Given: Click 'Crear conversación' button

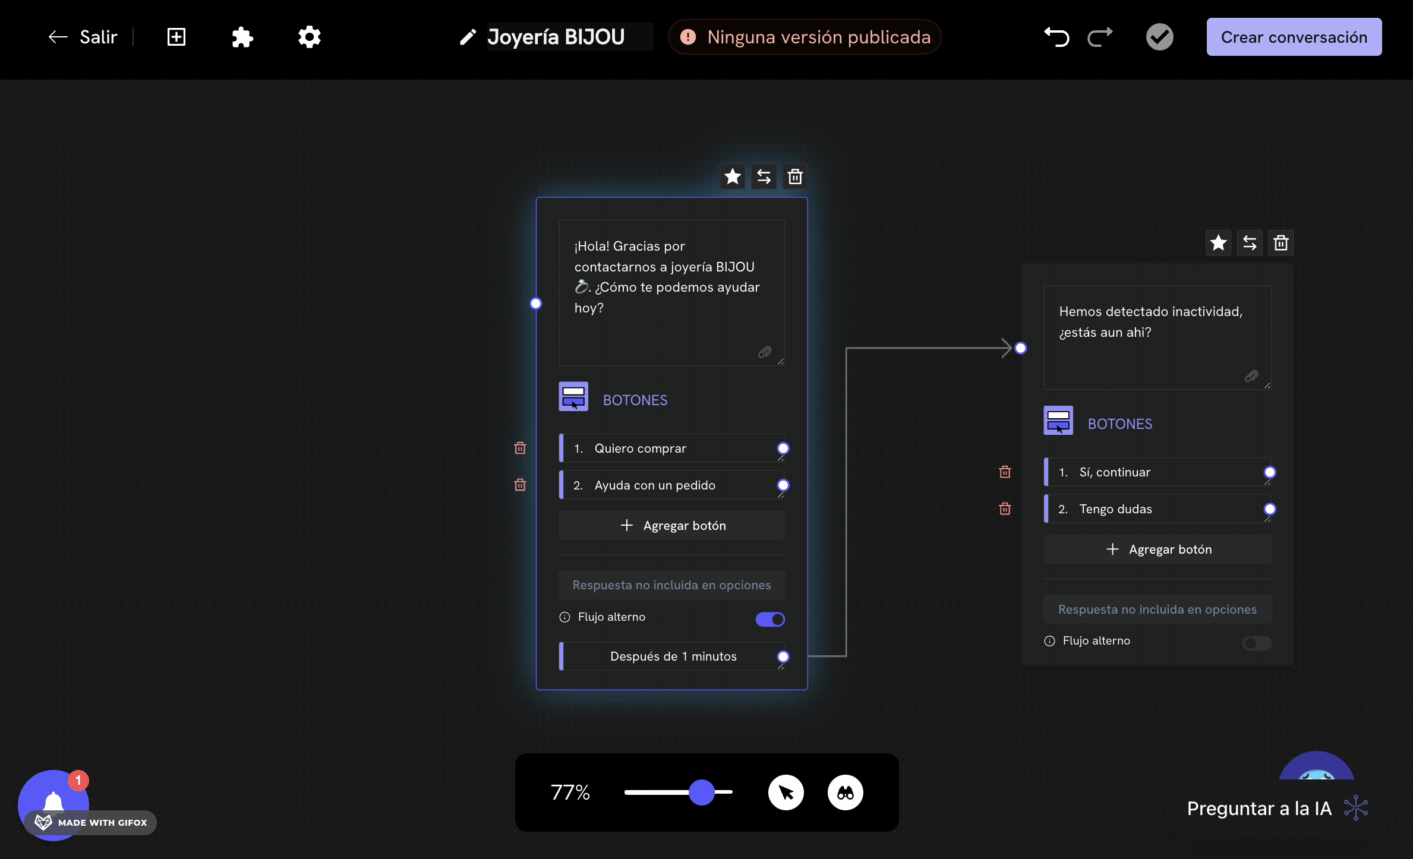Looking at the screenshot, I should [1294, 37].
